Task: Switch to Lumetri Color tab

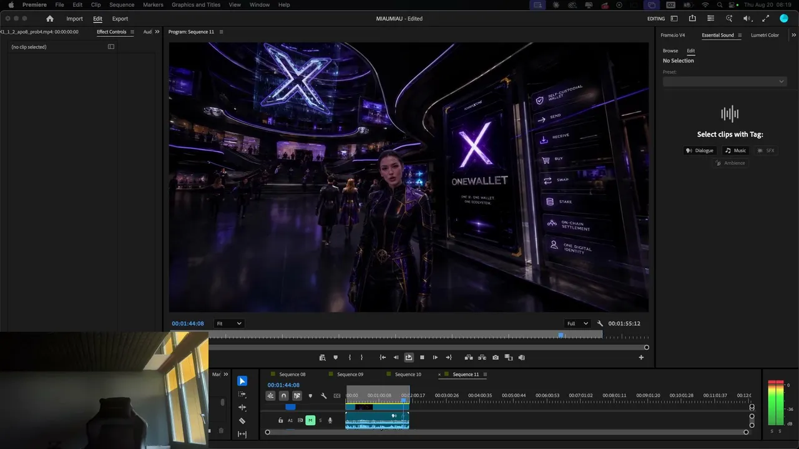Action: [765, 35]
